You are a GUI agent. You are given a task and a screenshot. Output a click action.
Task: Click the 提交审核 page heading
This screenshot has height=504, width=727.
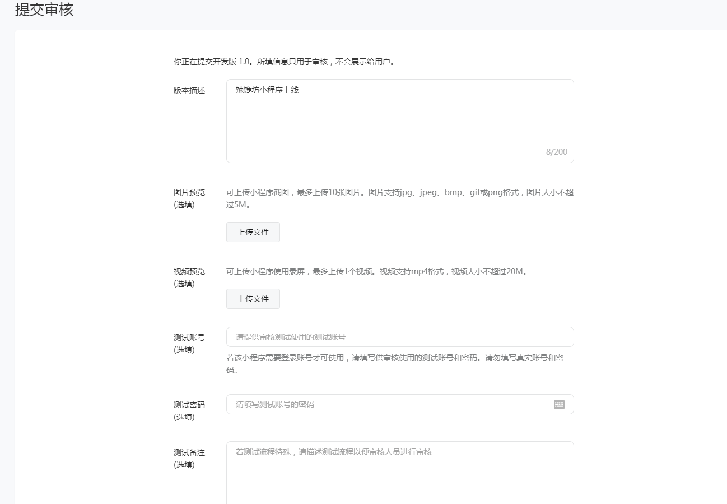click(44, 10)
